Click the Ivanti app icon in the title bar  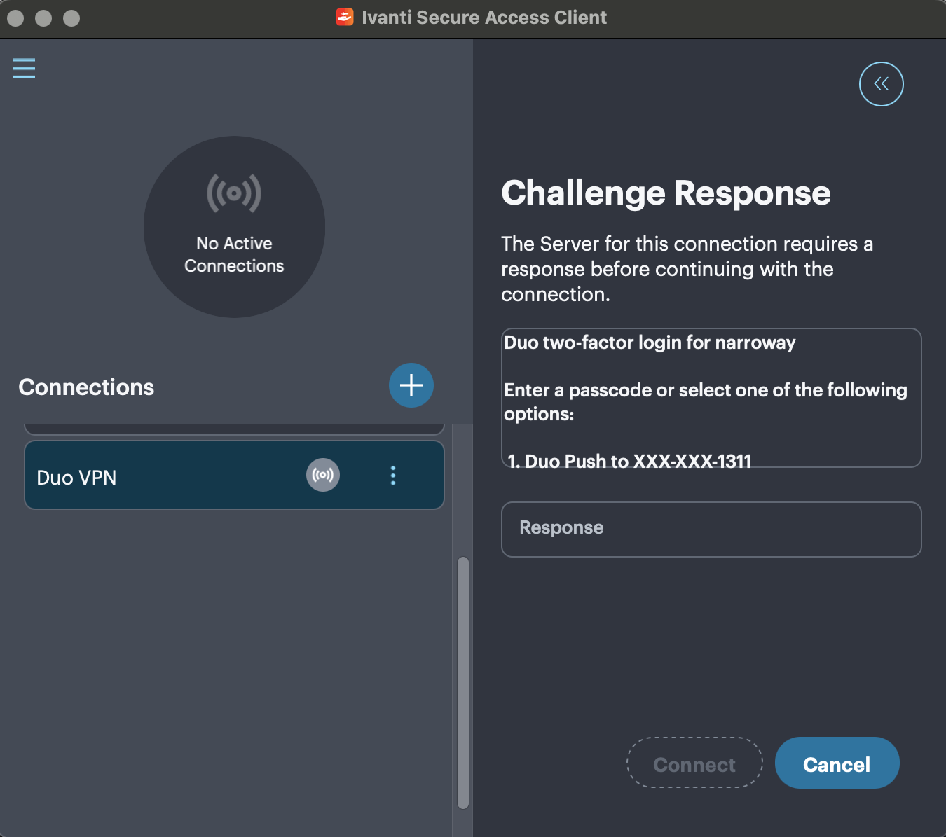[x=344, y=17]
